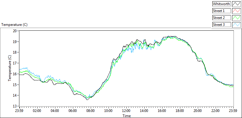Viewport: 242px width, 118px height.
Task: Click the graph caption Temperature (C) above plot
Action: click(14, 25)
